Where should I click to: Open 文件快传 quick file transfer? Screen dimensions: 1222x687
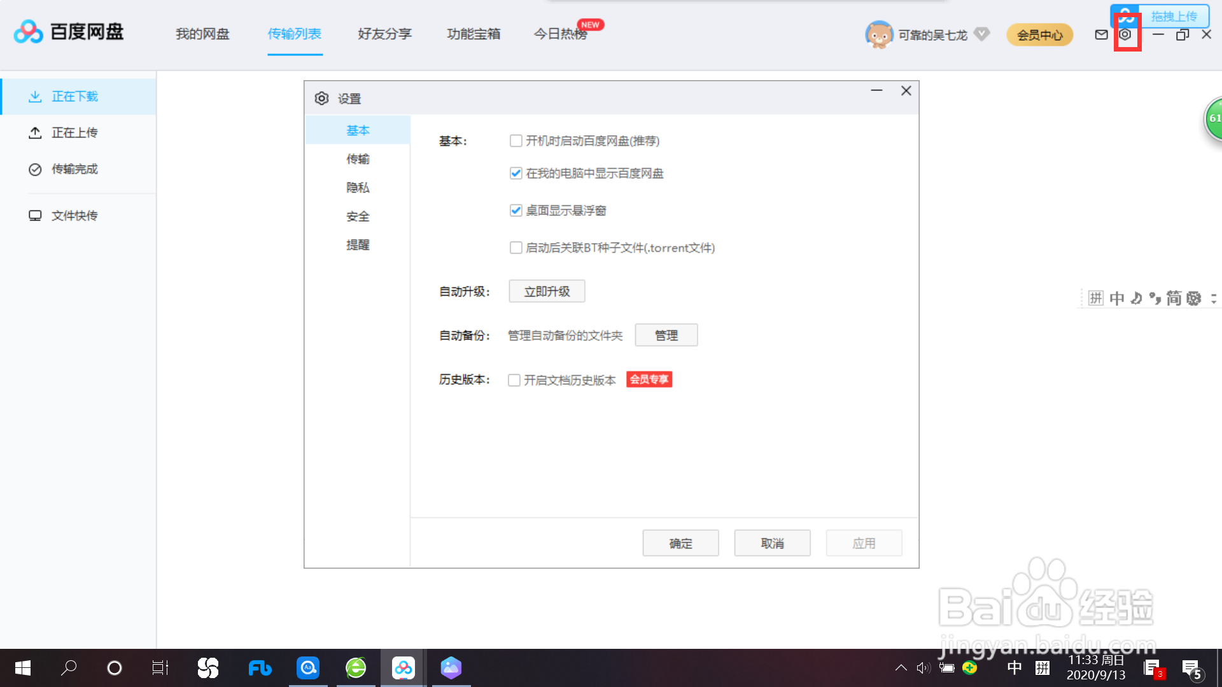(74, 216)
